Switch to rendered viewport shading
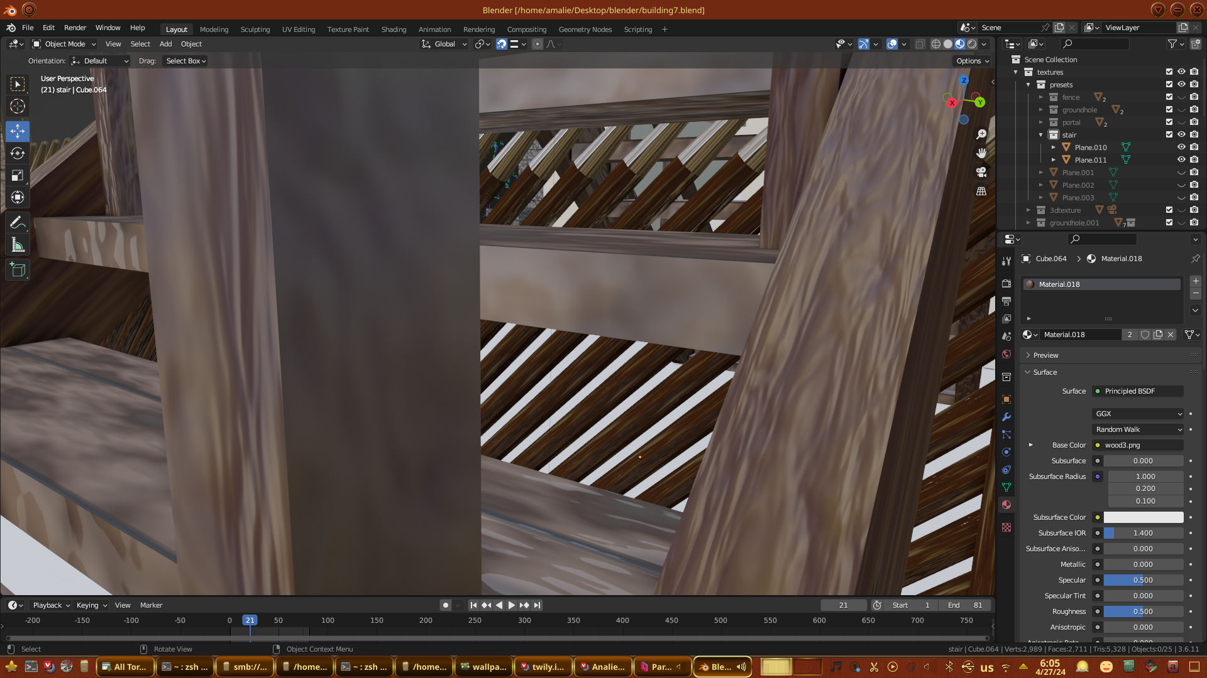The width and height of the screenshot is (1207, 678). pyautogui.click(x=972, y=44)
